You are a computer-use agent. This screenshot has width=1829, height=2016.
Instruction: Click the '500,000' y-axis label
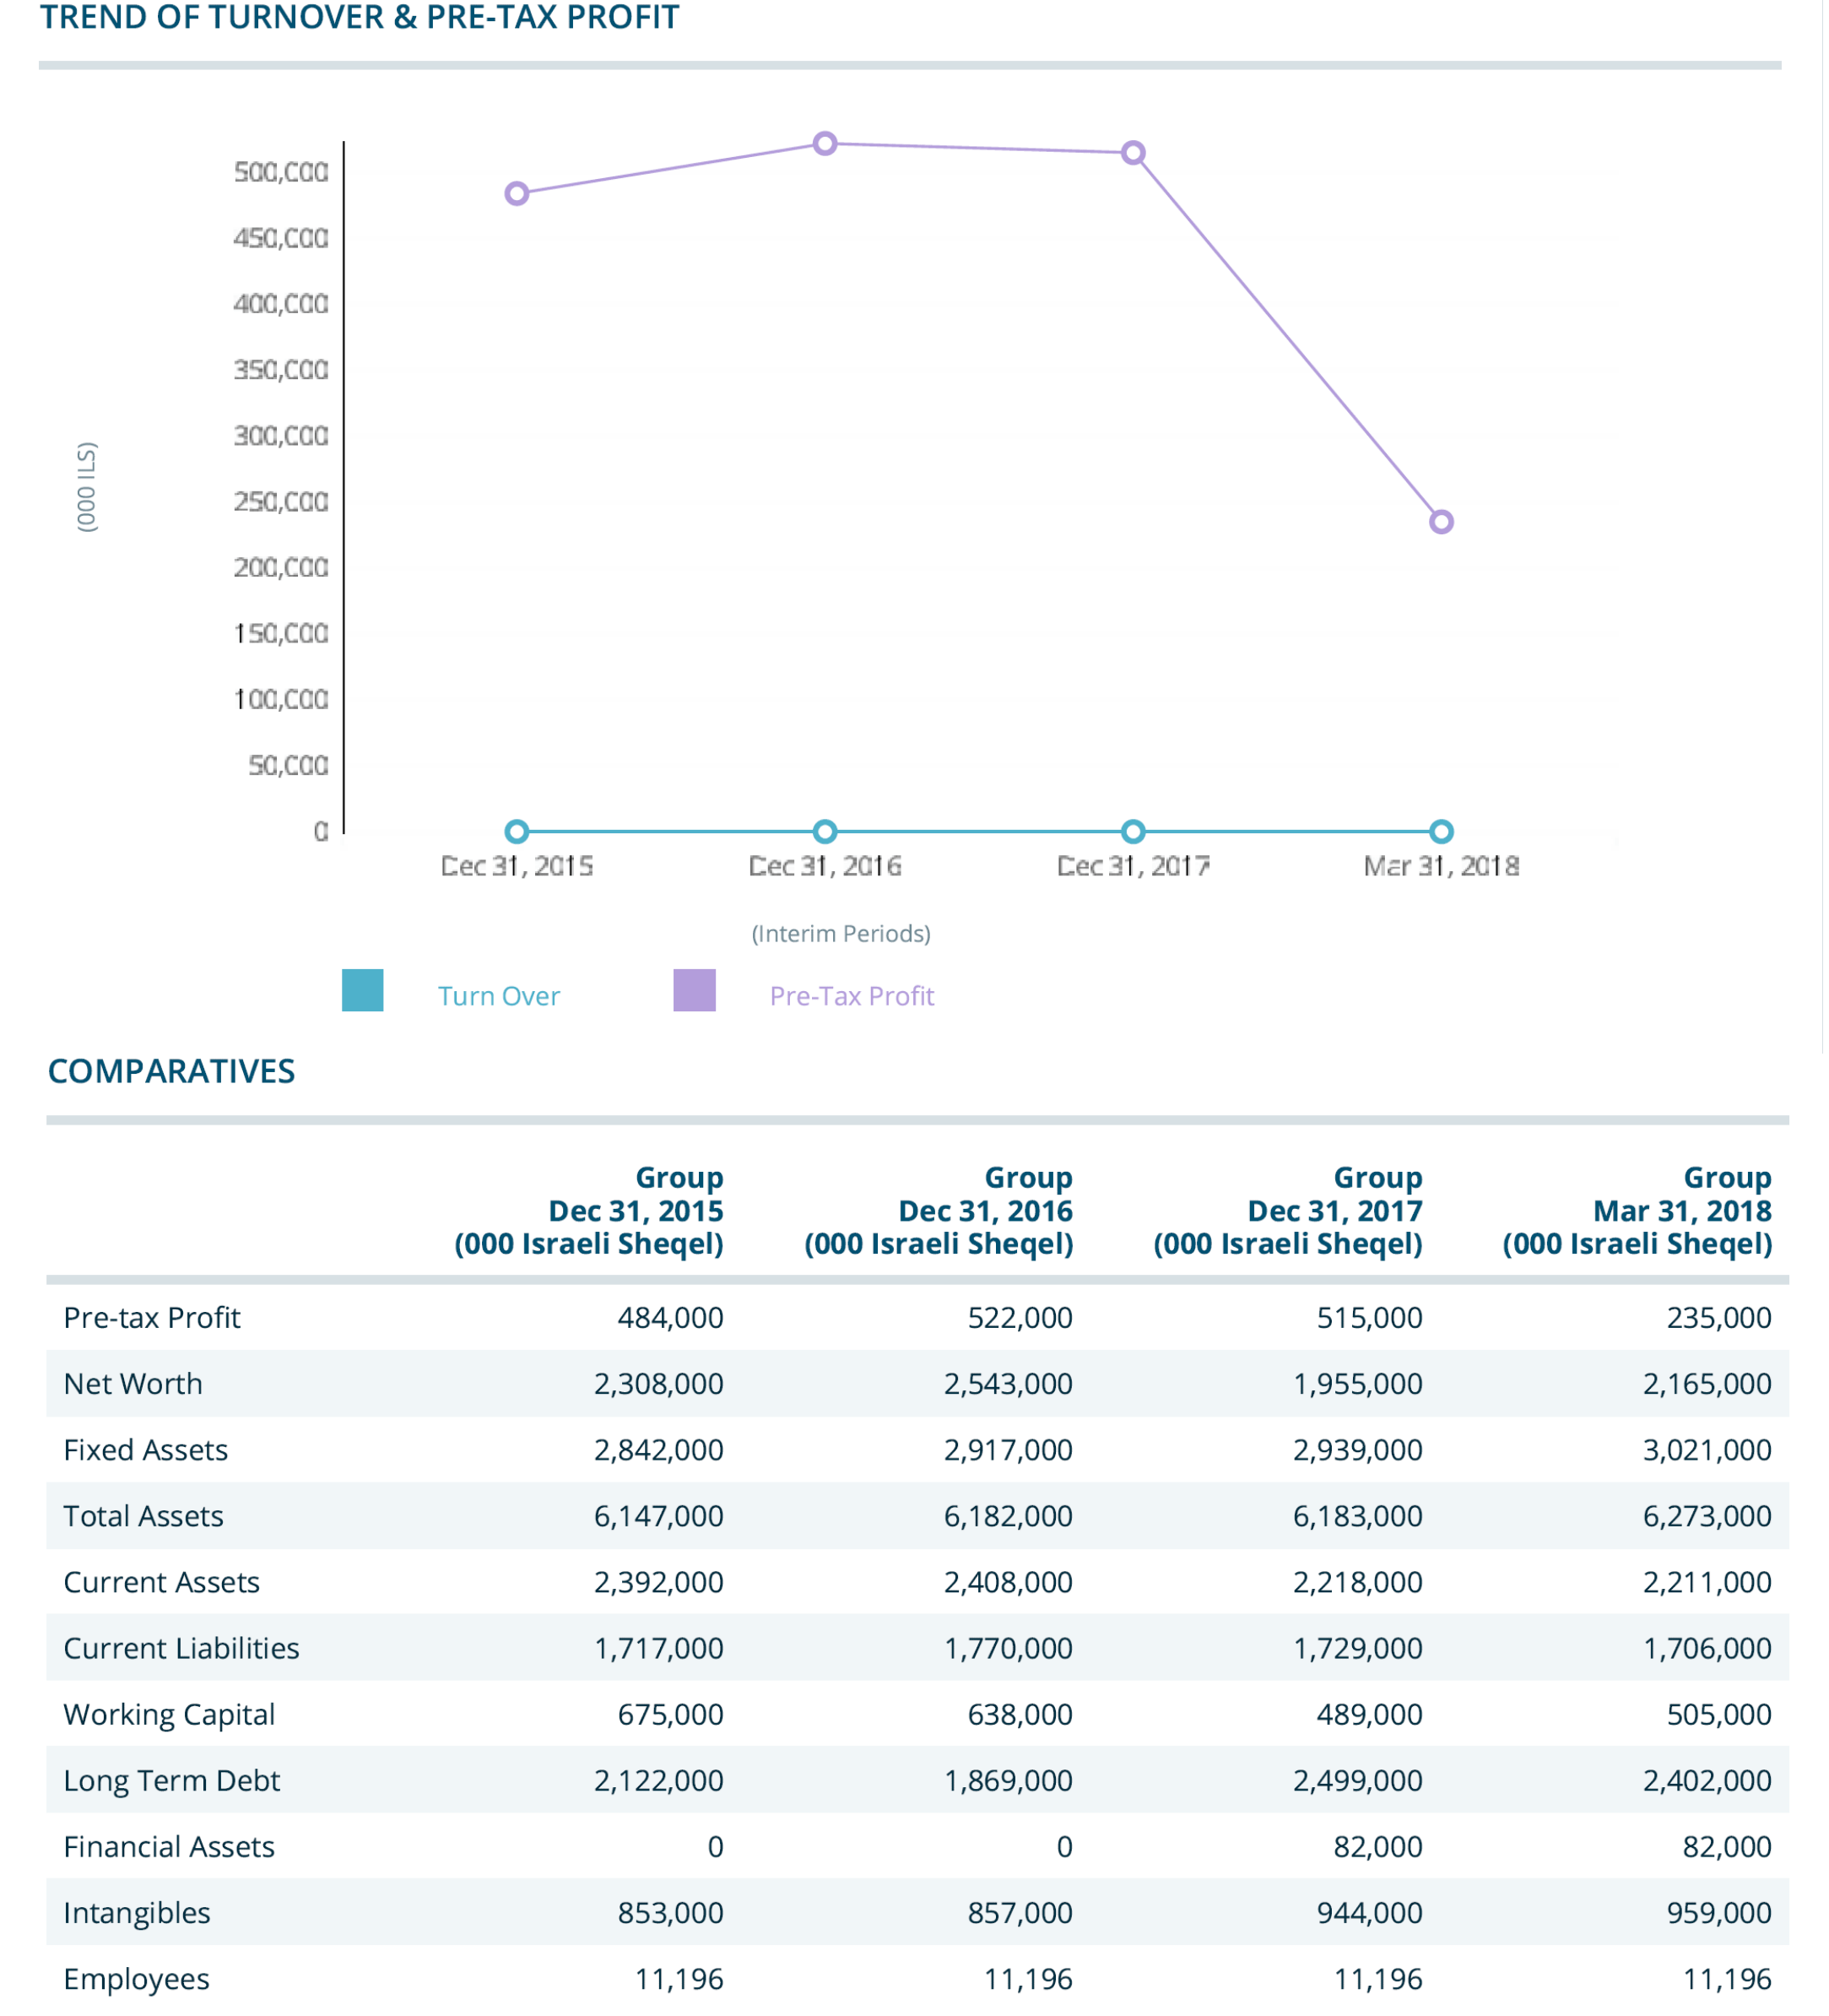pos(281,173)
